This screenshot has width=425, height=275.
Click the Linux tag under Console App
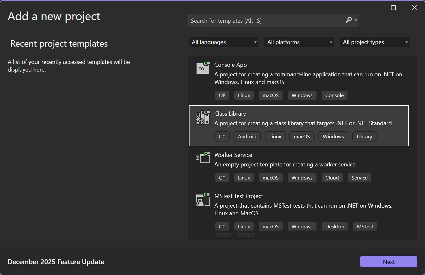[x=244, y=95]
